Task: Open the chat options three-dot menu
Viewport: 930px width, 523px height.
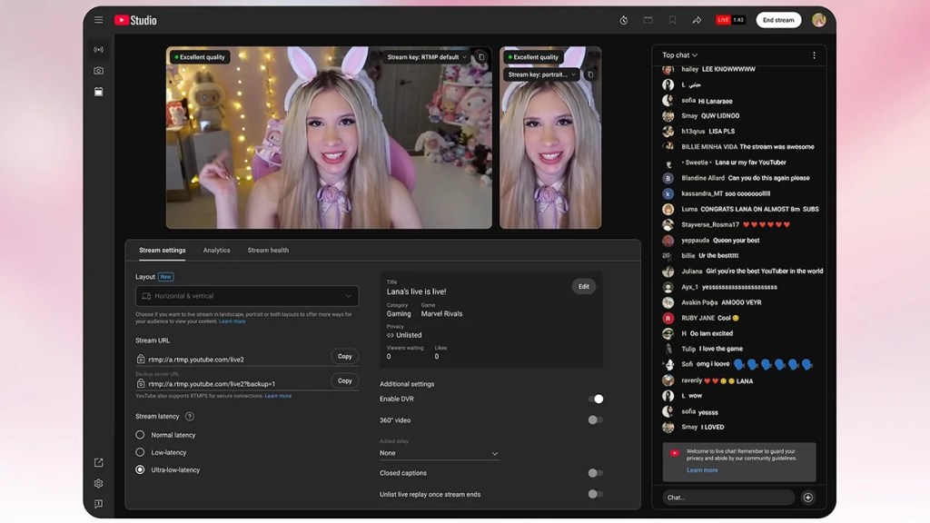Action: pos(815,54)
